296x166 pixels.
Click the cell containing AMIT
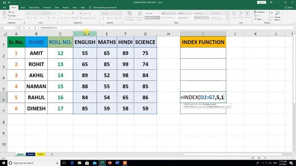[x=36, y=53]
